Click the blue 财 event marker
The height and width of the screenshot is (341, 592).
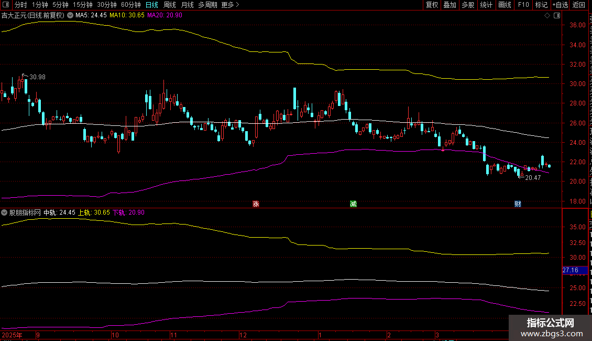517,204
